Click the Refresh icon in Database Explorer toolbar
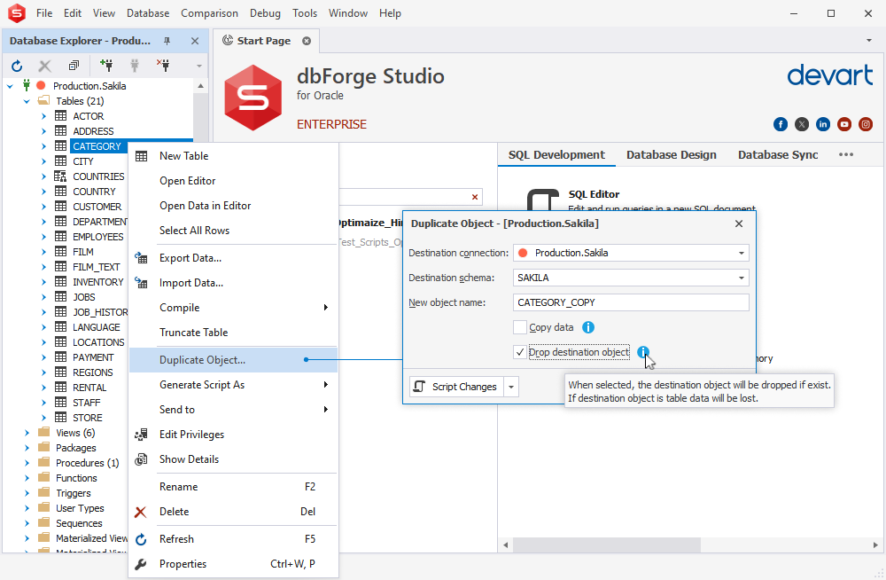The height and width of the screenshot is (580, 886). click(17, 67)
